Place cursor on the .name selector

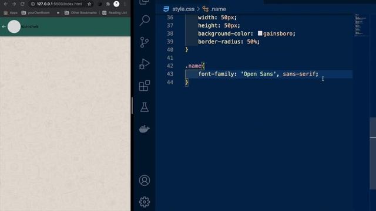tap(193, 66)
